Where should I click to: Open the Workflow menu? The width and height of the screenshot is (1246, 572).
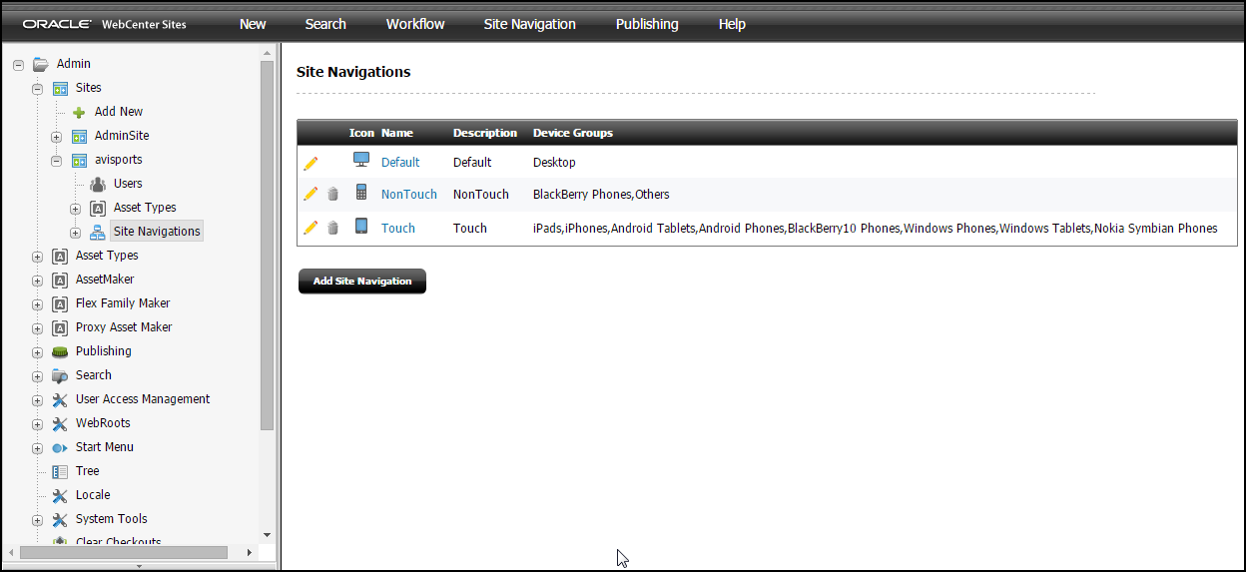pyautogui.click(x=415, y=24)
